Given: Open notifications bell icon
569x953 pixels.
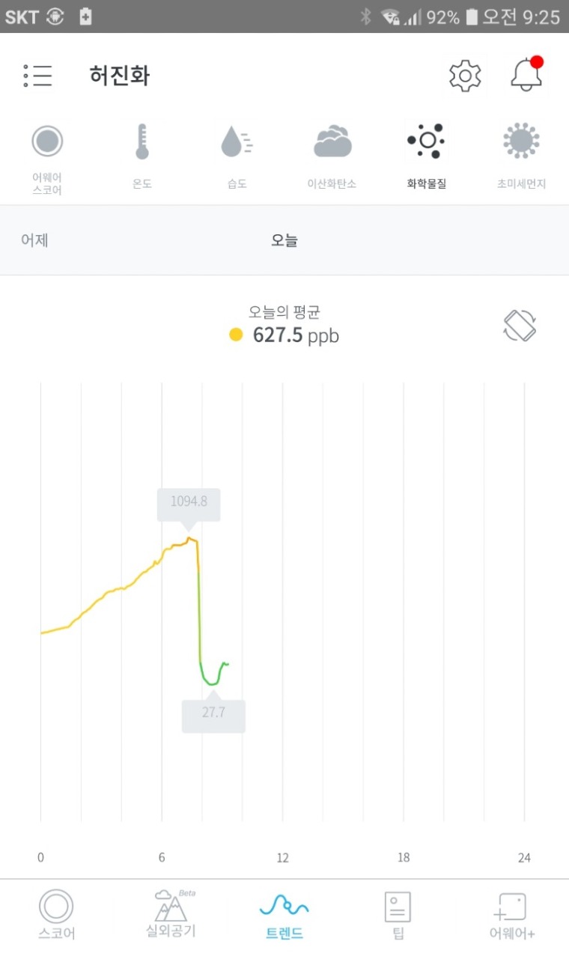Looking at the screenshot, I should coord(526,74).
